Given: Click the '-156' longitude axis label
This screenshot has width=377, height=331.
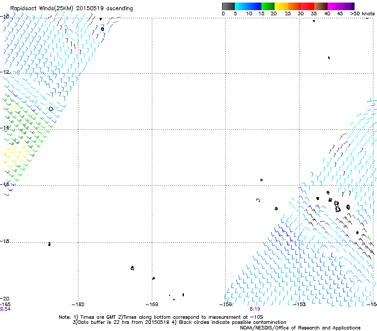Looking at the screenshot, I should coord(226,305).
